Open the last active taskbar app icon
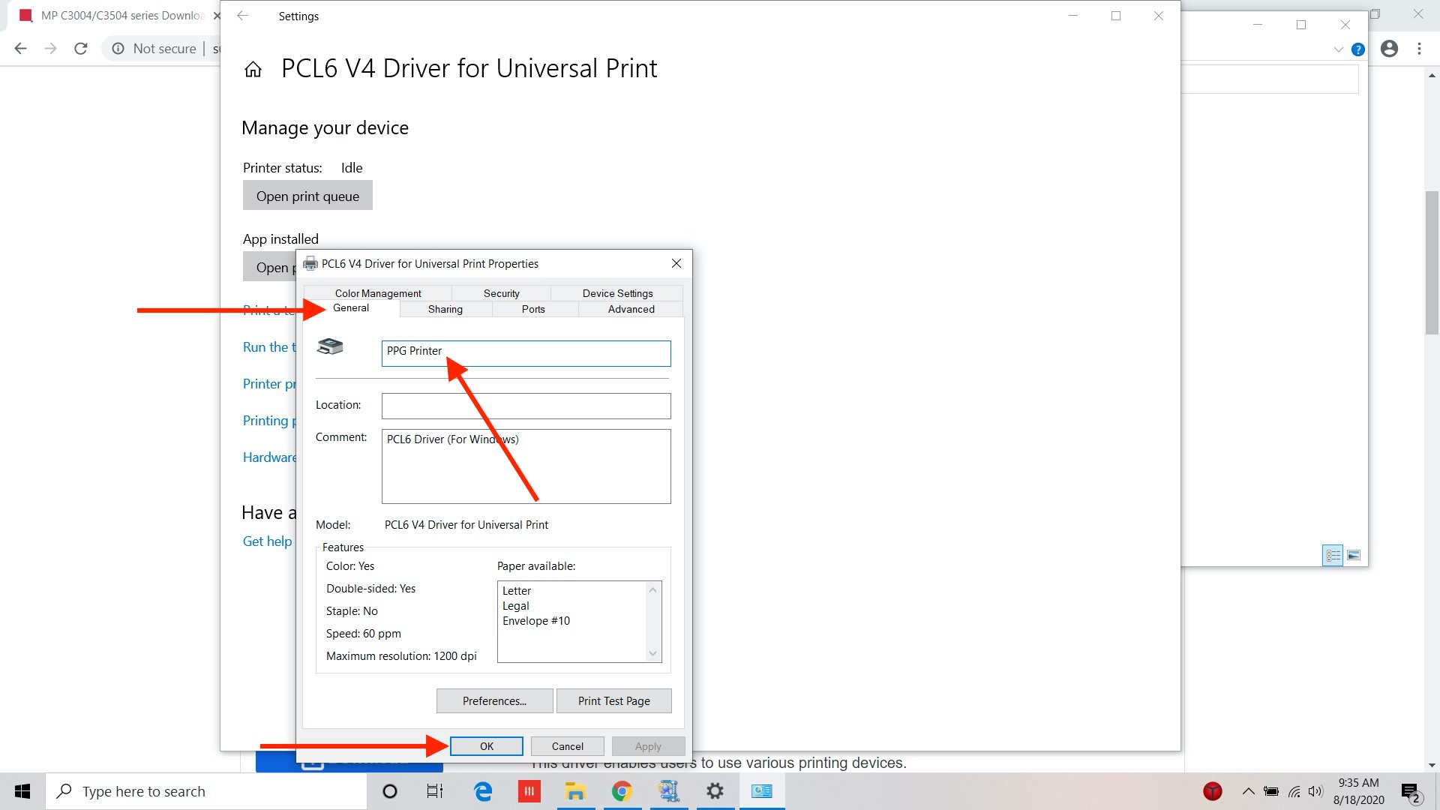 762,791
